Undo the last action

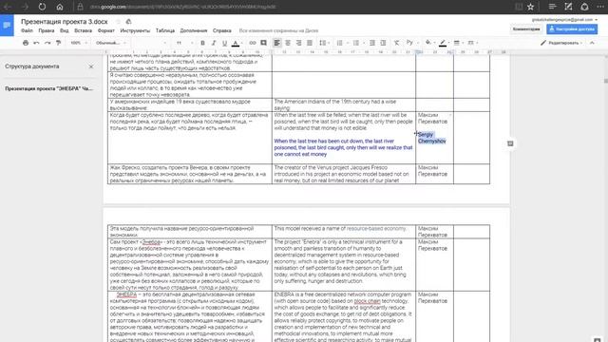pos(36,43)
